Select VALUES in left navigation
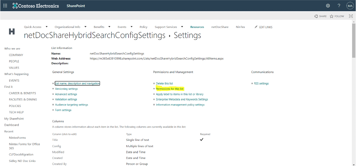 tap(14, 68)
